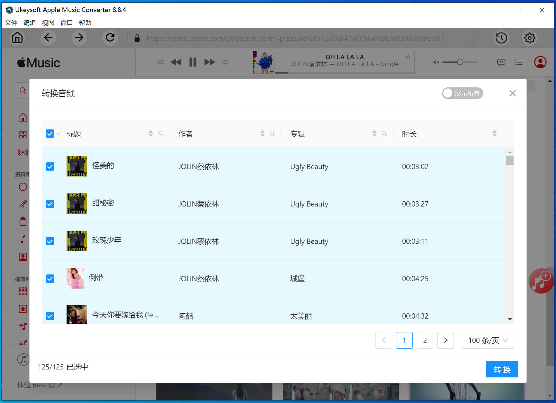
Task: Open Home in Apple Music sidebar
Action: (23, 118)
